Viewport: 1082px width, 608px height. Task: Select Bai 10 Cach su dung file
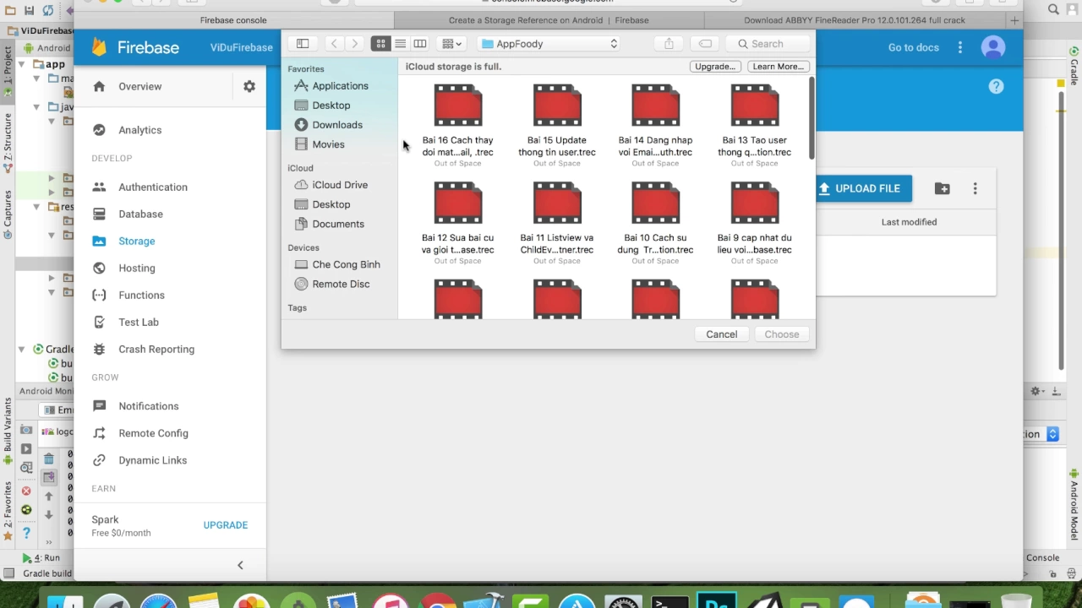coord(655,222)
